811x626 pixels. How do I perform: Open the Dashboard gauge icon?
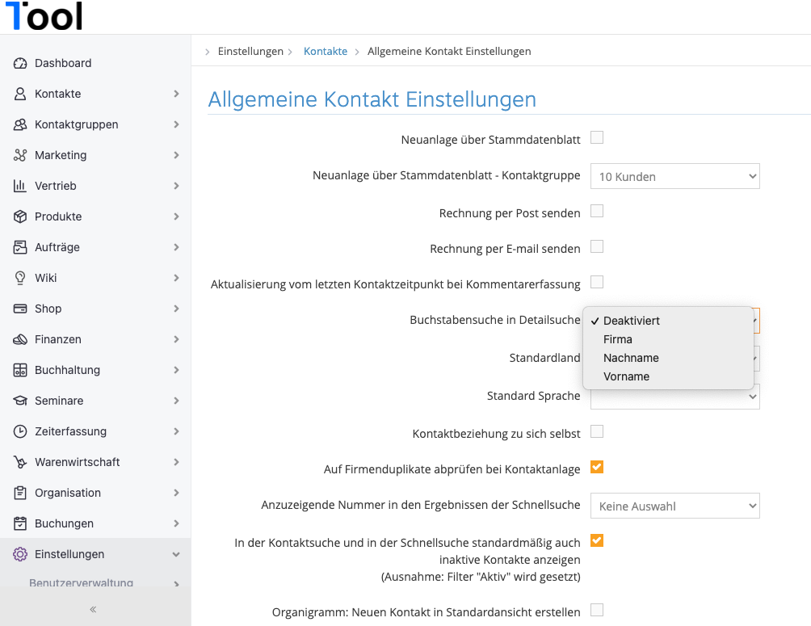click(x=19, y=63)
